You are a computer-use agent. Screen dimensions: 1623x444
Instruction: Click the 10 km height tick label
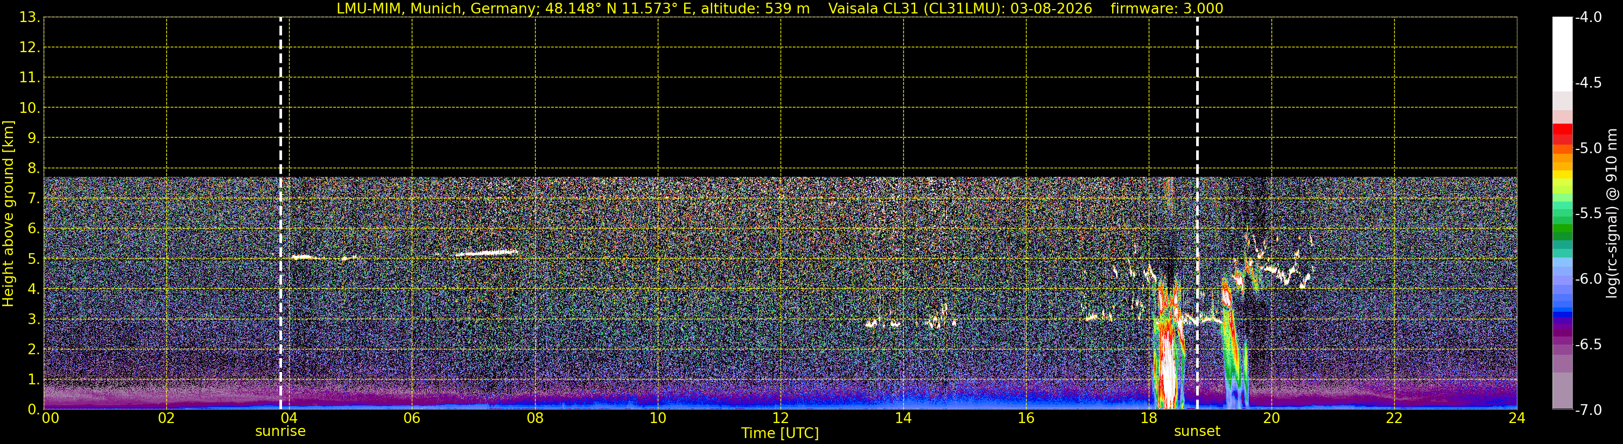(x=30, y=108)
